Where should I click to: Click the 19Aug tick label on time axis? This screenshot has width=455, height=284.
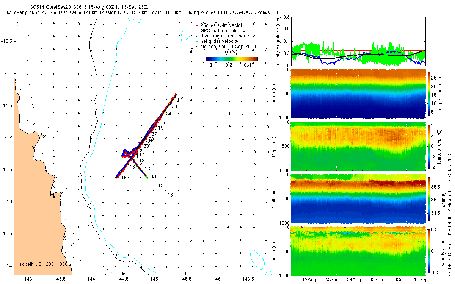pyautogui.click(x=310, y=280)
